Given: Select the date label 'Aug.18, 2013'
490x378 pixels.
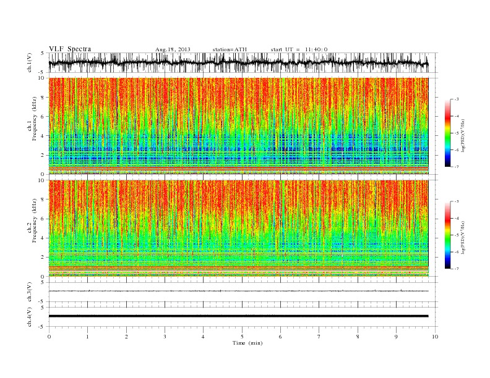Looking at the screenshot, I should click(173, 49).
